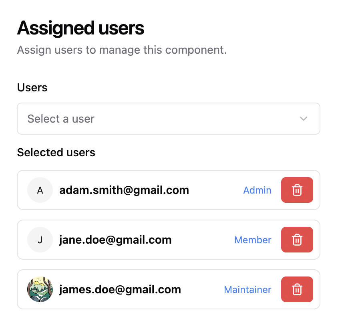The width and height of the screenshot is (338, 327).
Task: Click the Member role label
Action: [x=253, y=240]
